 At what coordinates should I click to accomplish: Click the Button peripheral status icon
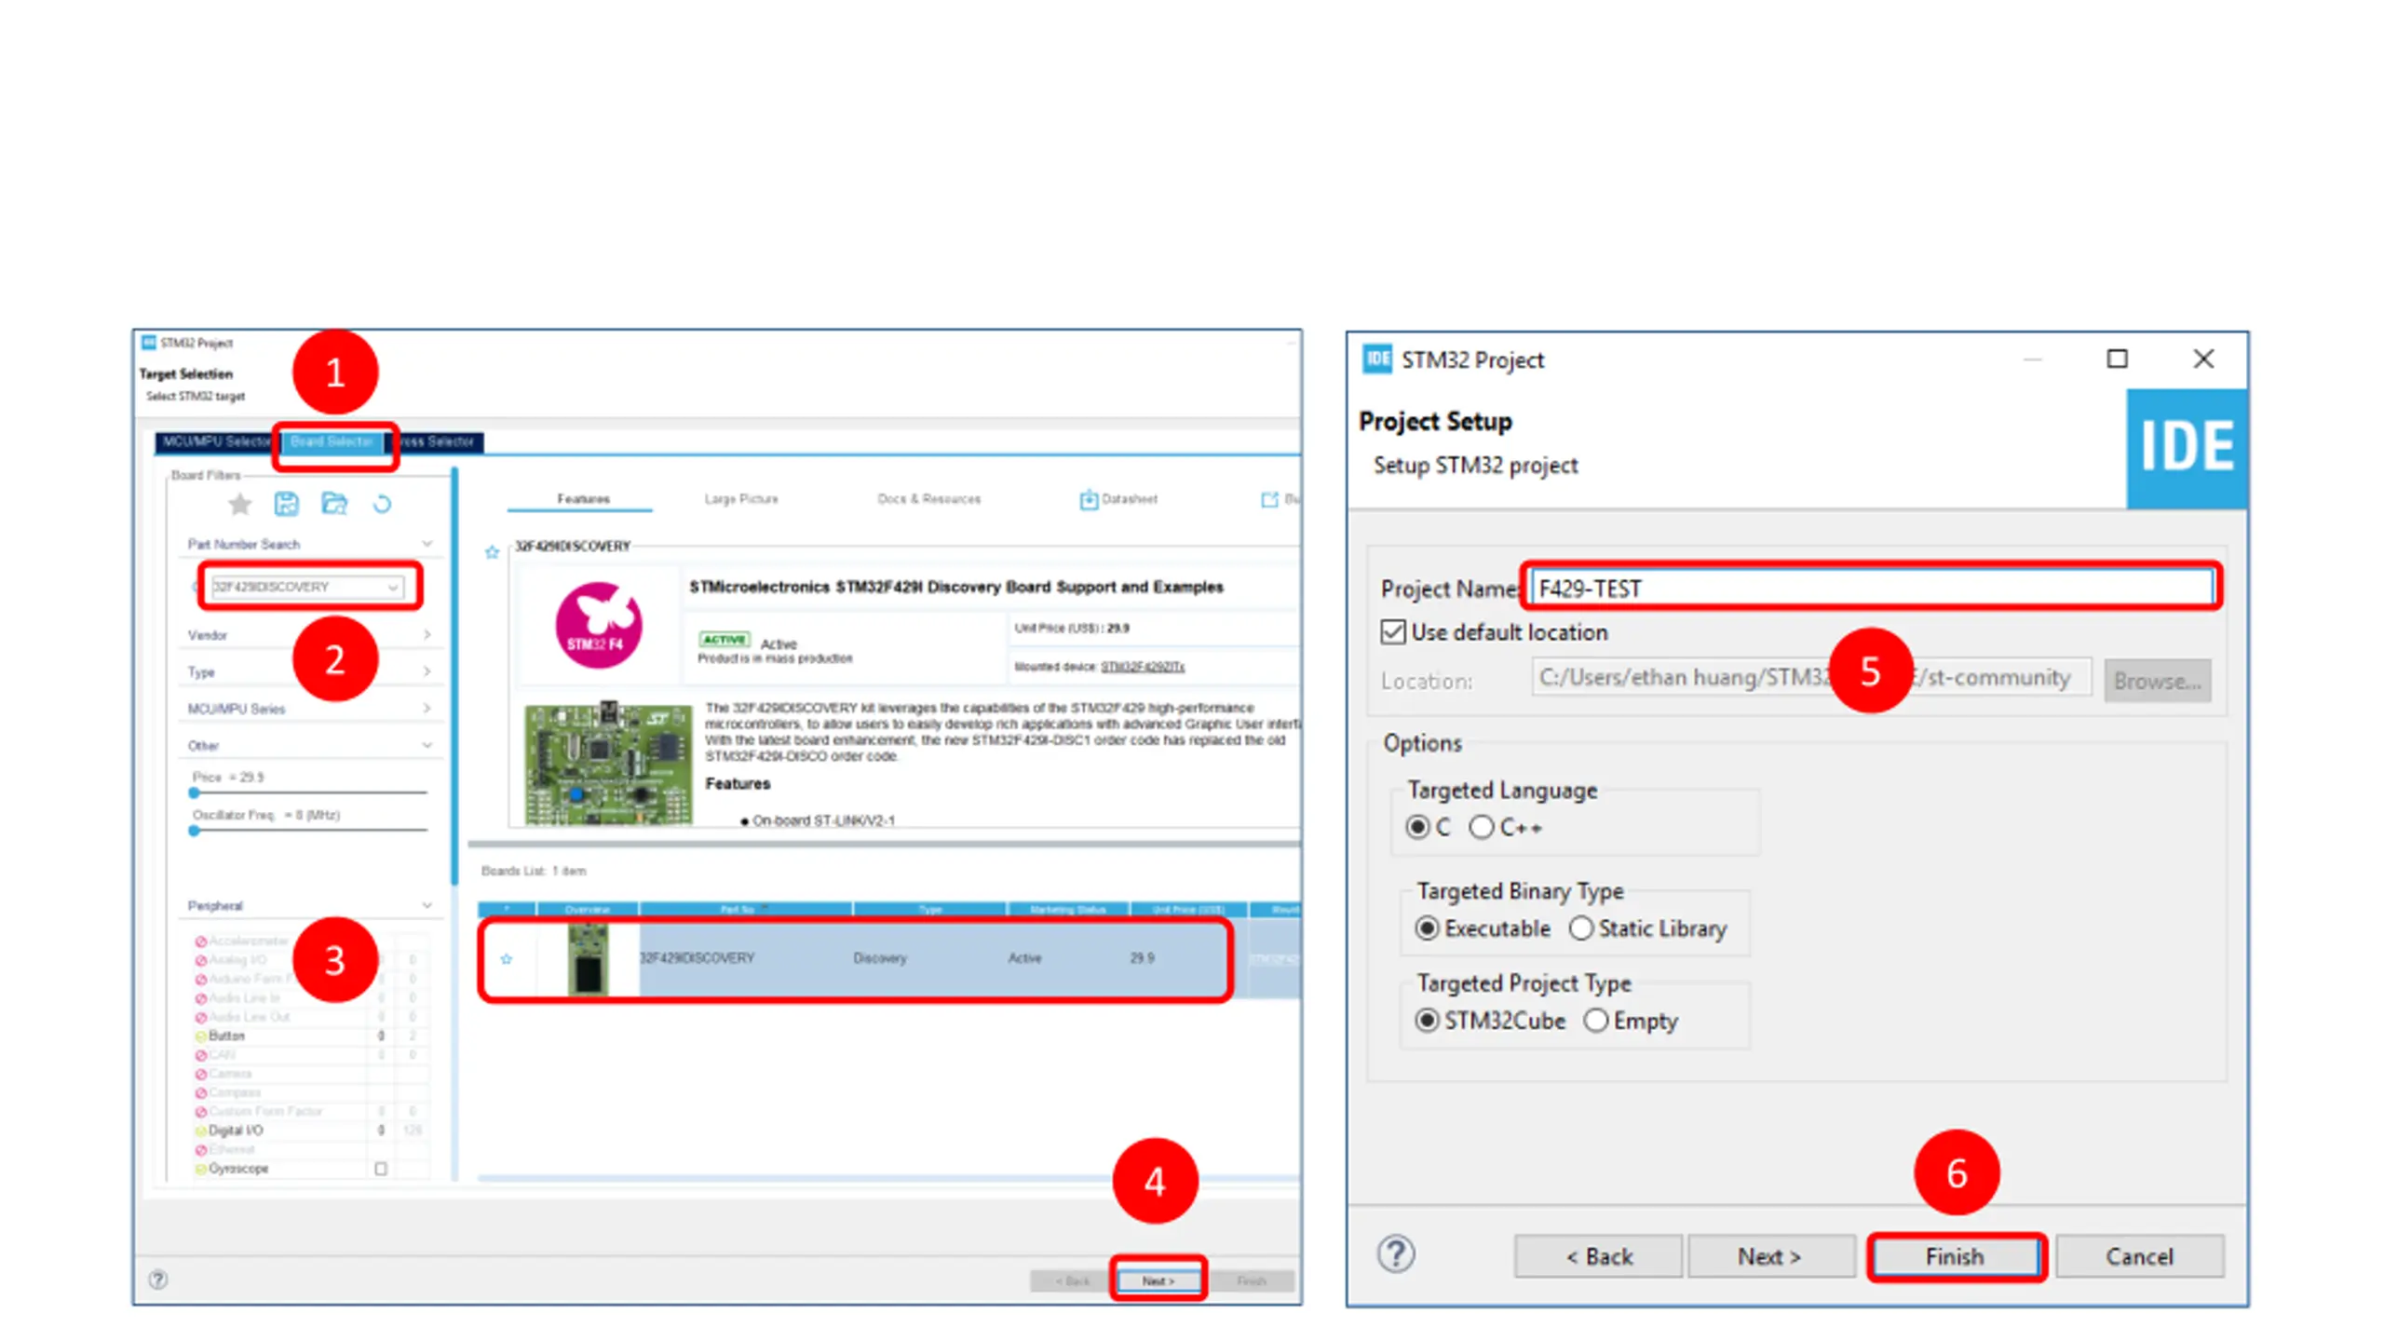pos(200,1036)
